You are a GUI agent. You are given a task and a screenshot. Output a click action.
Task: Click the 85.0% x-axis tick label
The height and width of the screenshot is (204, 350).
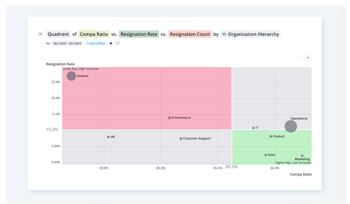[218, 168]
